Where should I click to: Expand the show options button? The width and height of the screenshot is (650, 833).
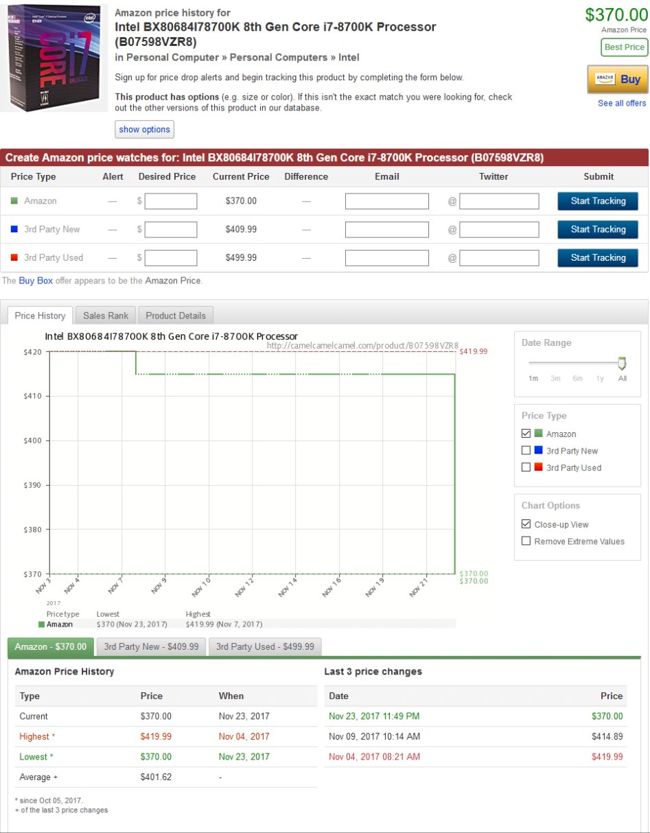point(144,129)
